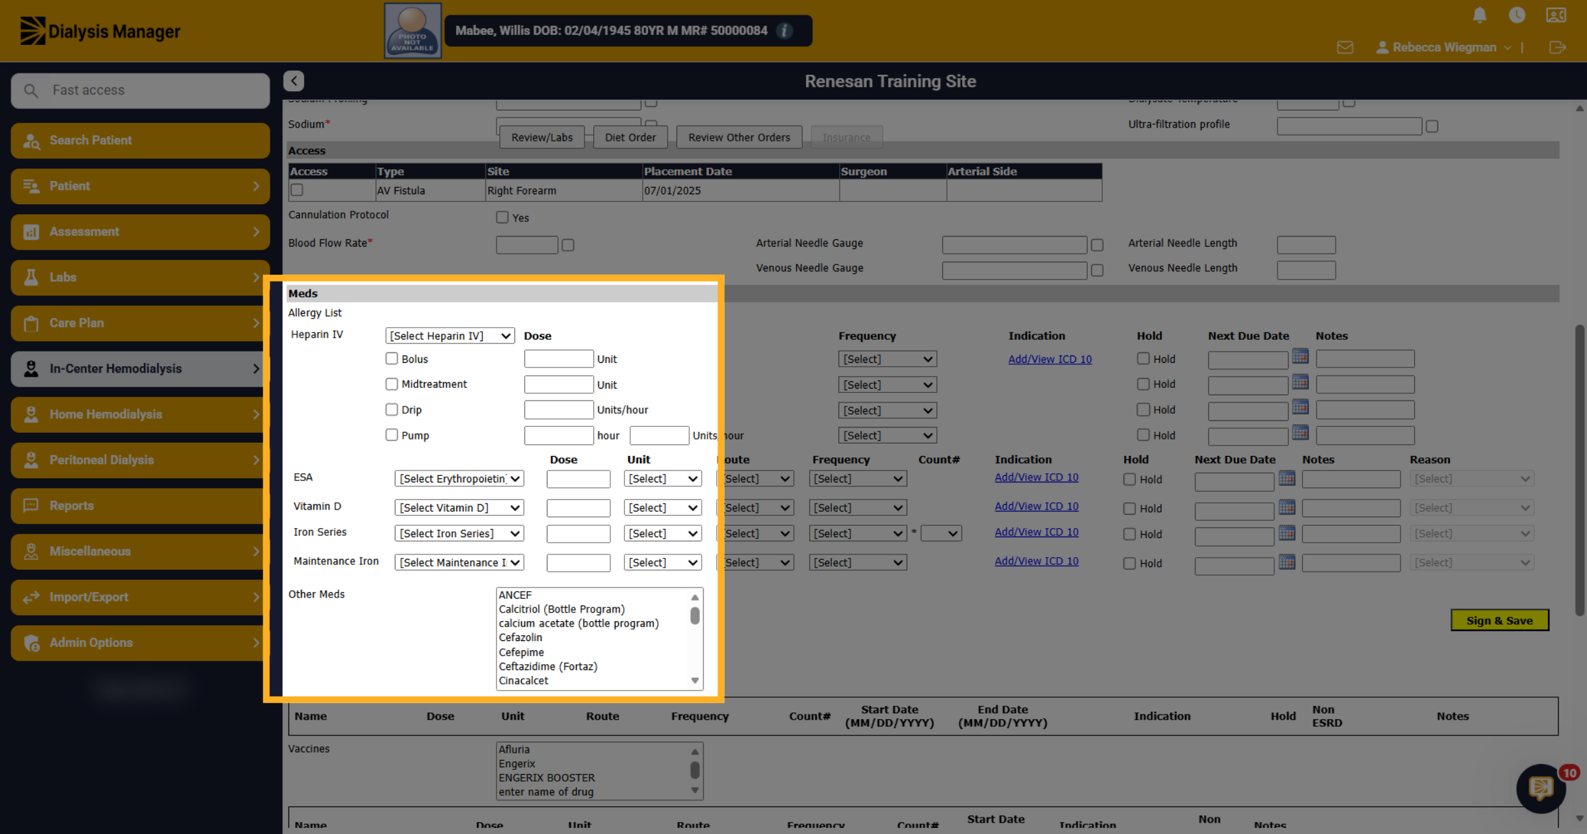
Task: Open the chat support bubble
Action: pos(1541,788)
